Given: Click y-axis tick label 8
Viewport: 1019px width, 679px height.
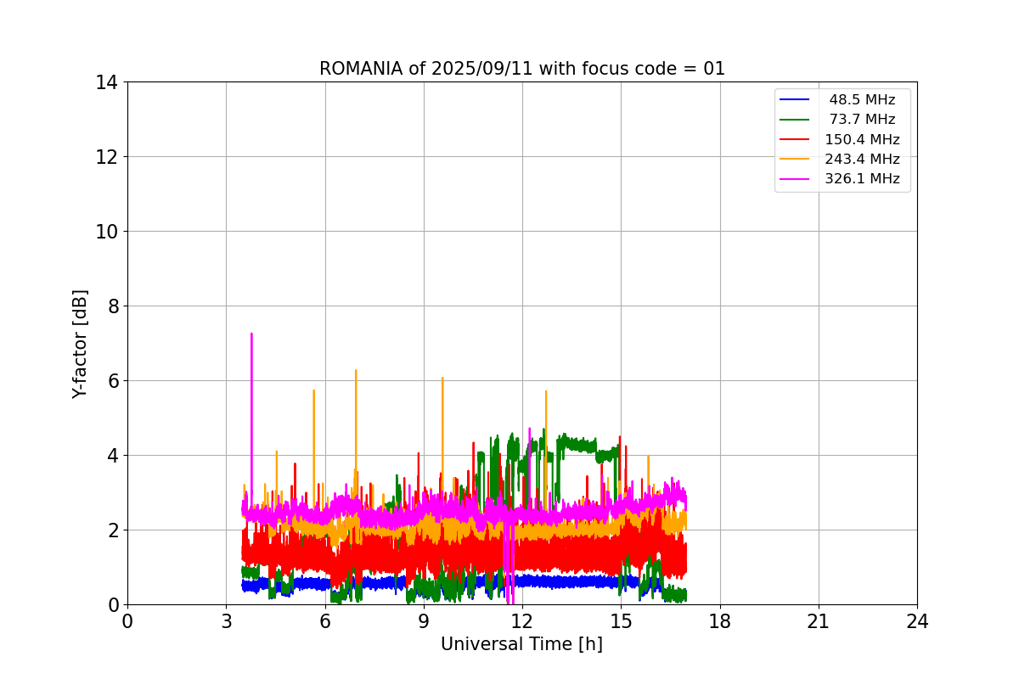Looking at the screenshot, I should tap(111, 306).
